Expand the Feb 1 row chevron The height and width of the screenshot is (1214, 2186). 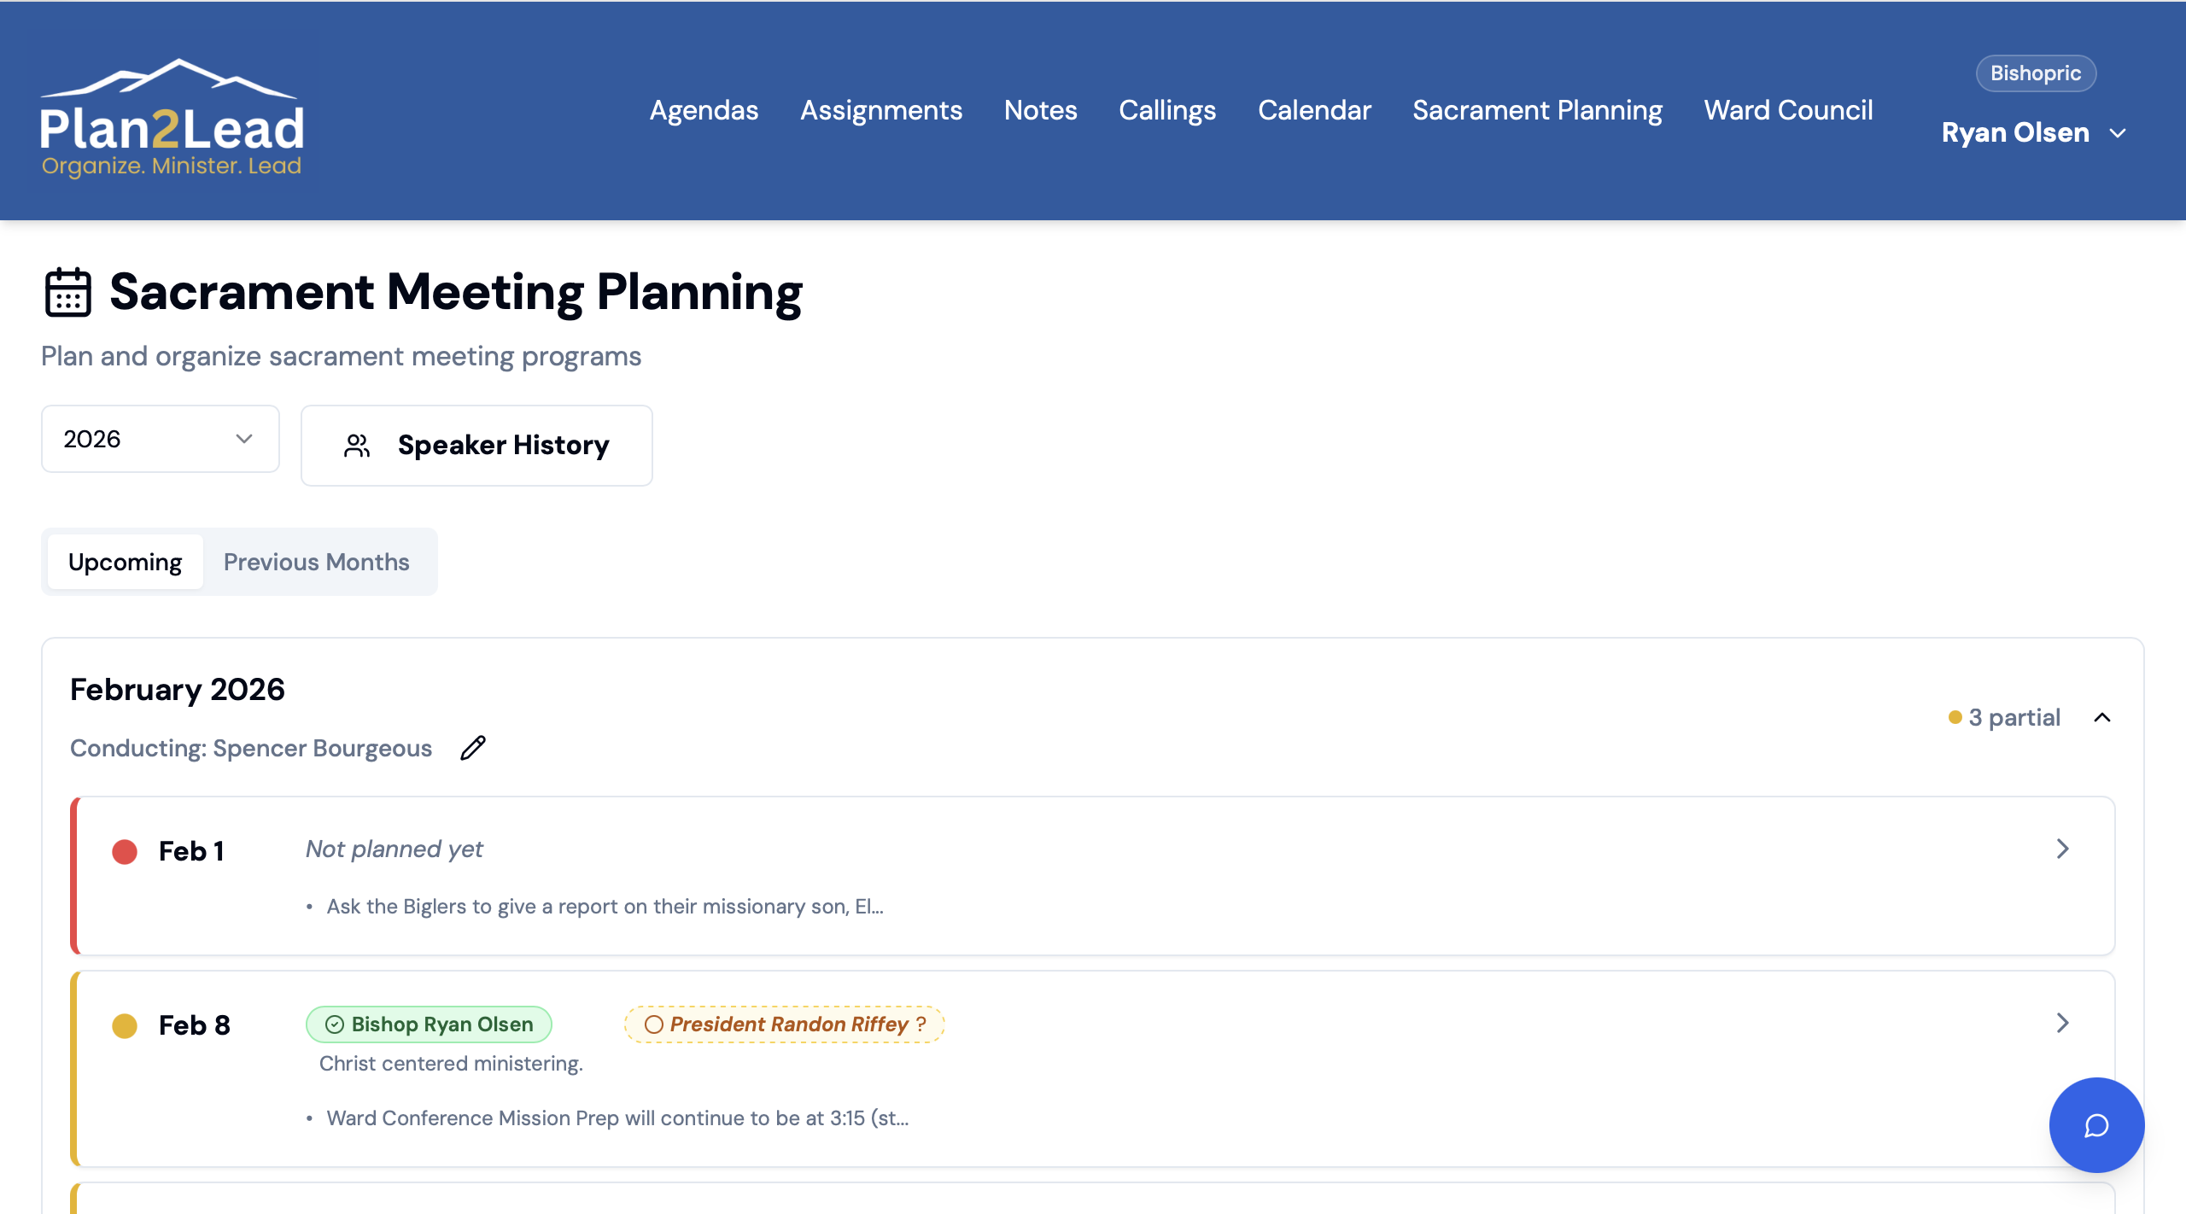pos(2062,849)
